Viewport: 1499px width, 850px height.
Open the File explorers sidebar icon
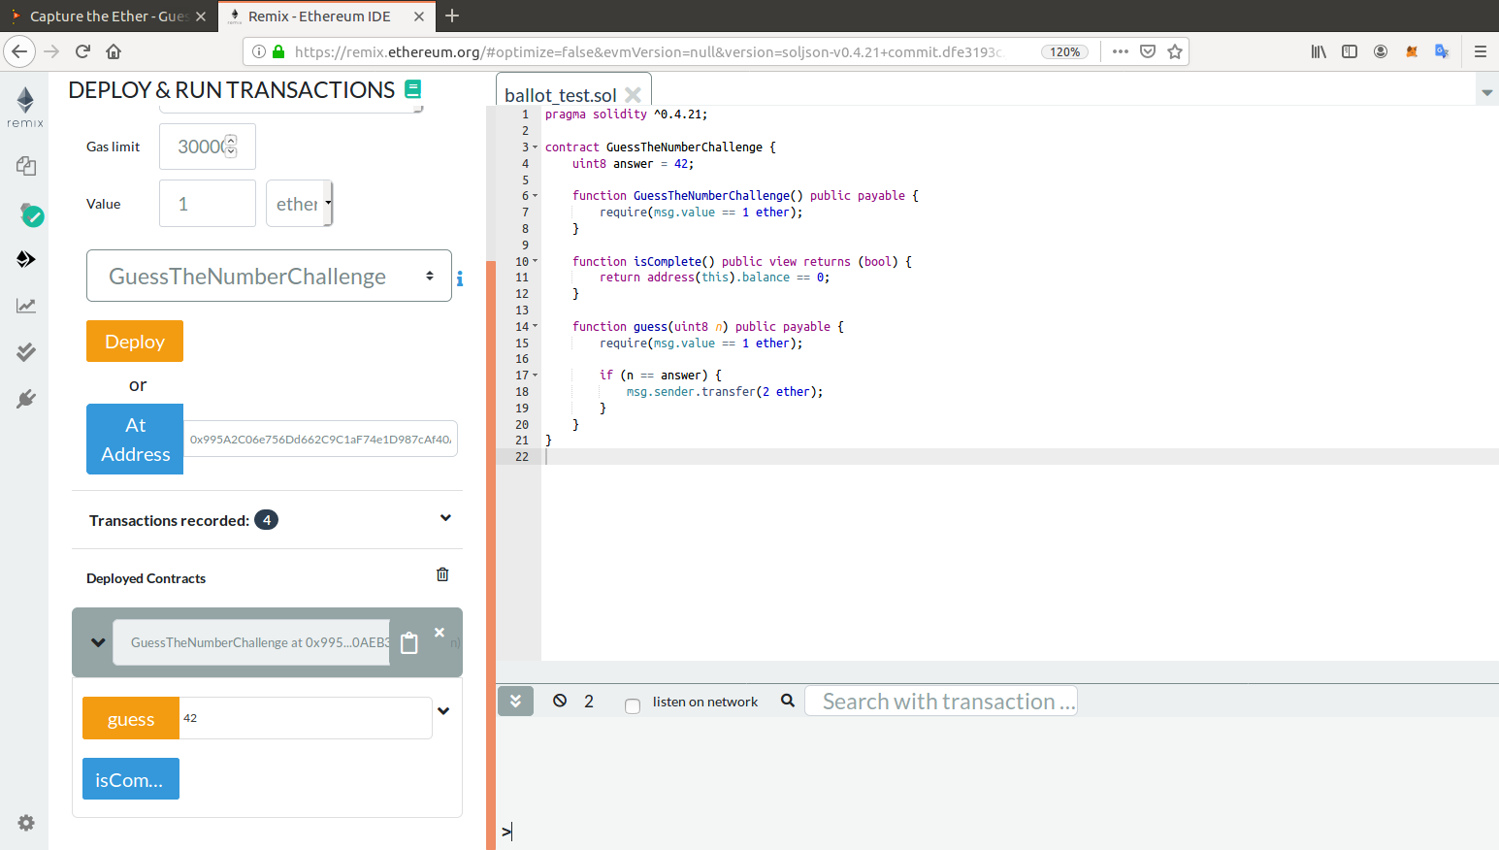(x=26, y=166)
